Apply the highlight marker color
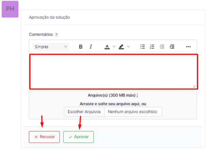209x152 pixels. tap(121, 47)
